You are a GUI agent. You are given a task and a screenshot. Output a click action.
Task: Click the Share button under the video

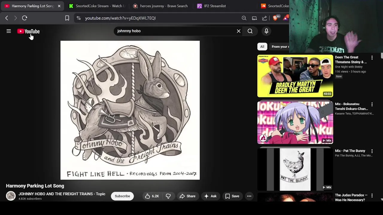187,196
